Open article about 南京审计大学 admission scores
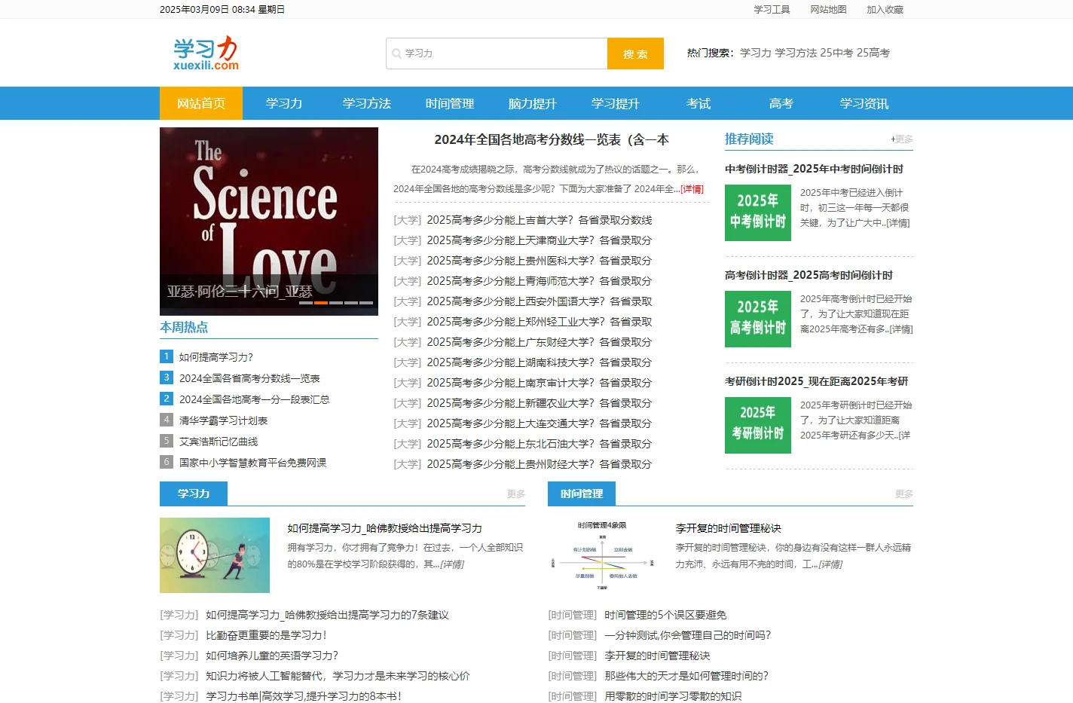 [539, 383]
